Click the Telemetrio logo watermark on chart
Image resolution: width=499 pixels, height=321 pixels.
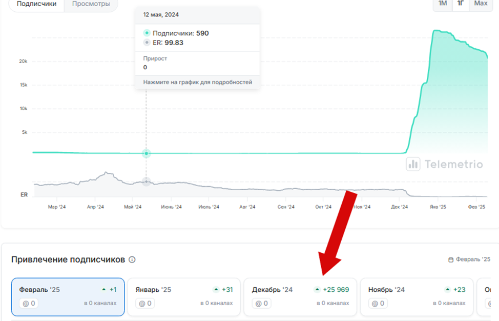pos(444,164)
